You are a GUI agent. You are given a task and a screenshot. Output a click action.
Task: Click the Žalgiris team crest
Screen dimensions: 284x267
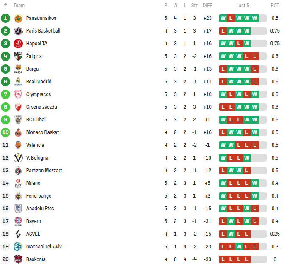(x=18, y=56)
